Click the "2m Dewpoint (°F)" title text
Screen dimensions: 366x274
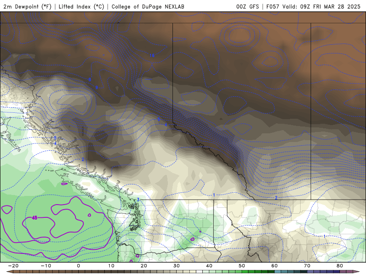point(27,6)
